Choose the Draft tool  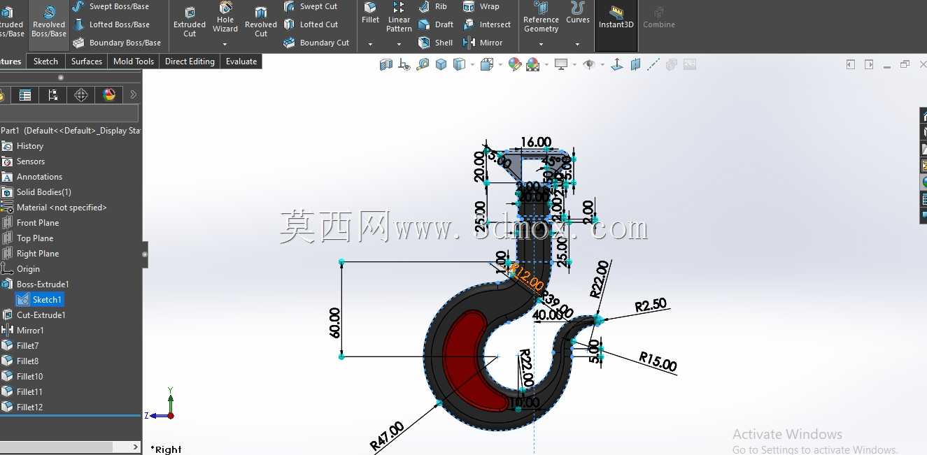pos(436,24)
